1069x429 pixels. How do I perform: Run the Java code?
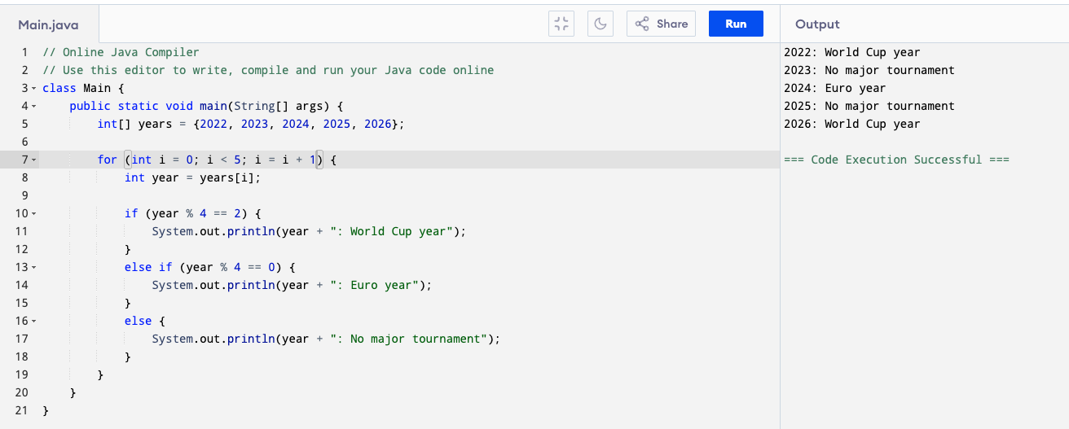click(735, 24)
